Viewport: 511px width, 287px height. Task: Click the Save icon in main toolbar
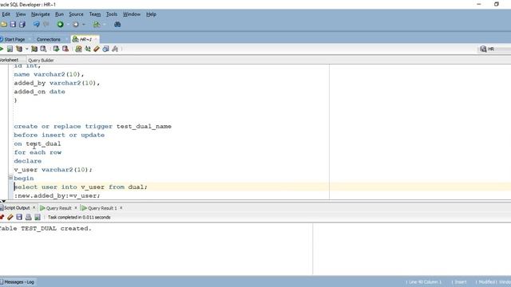(x=13, y=25)
